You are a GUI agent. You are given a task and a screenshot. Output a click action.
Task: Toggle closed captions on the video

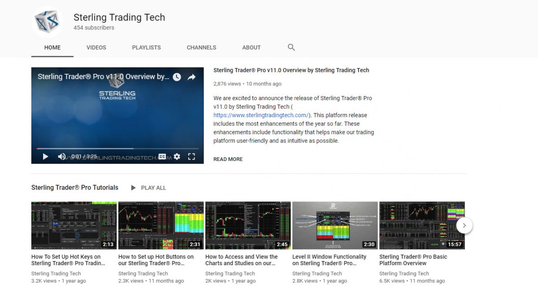pyautogui.click(x=162, y=156)
